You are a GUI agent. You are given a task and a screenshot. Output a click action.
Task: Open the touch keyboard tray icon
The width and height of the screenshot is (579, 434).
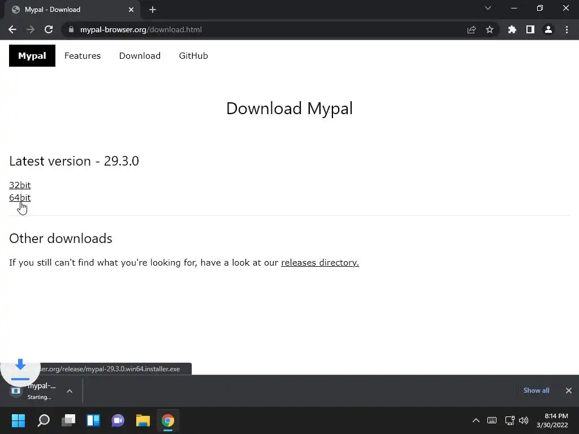click(492, 420)
